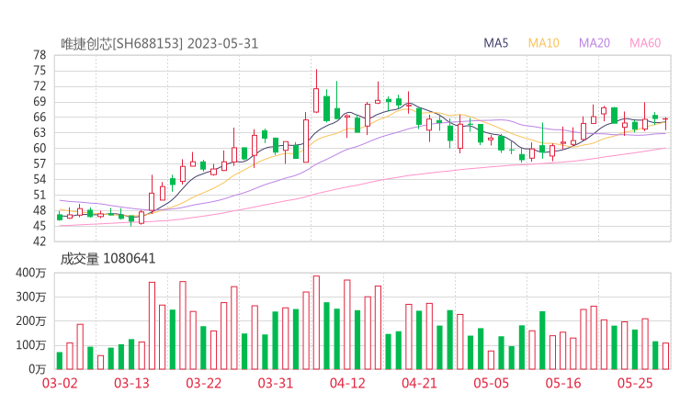Click the 0万 volume axis label

point(38,369)
